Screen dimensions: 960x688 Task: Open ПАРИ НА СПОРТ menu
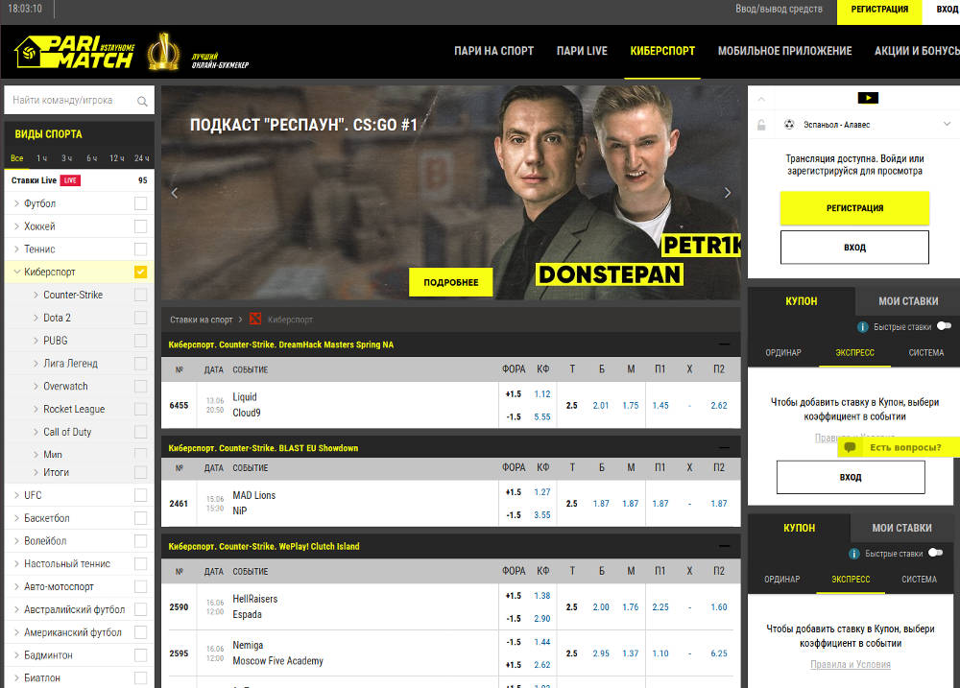point(494,52)
